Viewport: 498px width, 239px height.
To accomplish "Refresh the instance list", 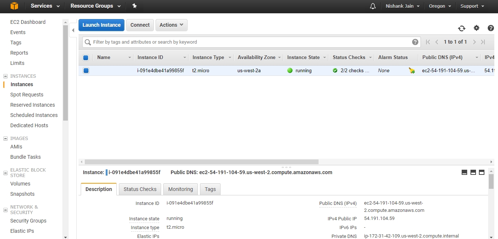I will (462, 28).
